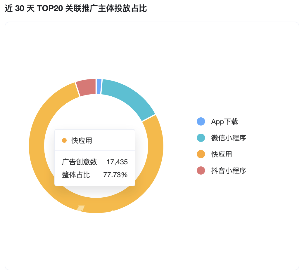Click the 广告创意数 label in tooltip
304x275 pixels.
tap(79, 162)
